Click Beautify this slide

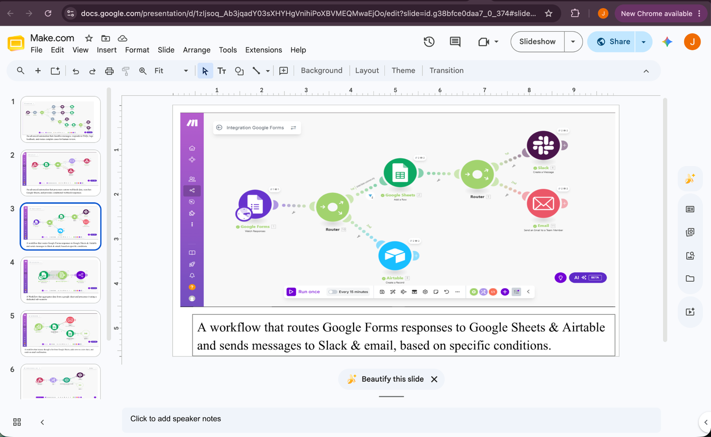pyautogui.click(x=392, y=379)
